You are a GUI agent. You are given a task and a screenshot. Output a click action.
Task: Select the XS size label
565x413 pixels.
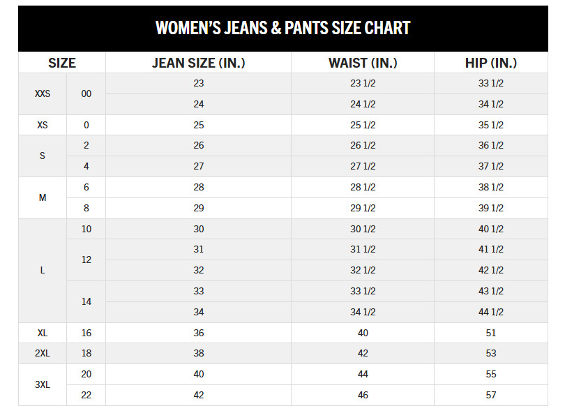click(43, 125)
